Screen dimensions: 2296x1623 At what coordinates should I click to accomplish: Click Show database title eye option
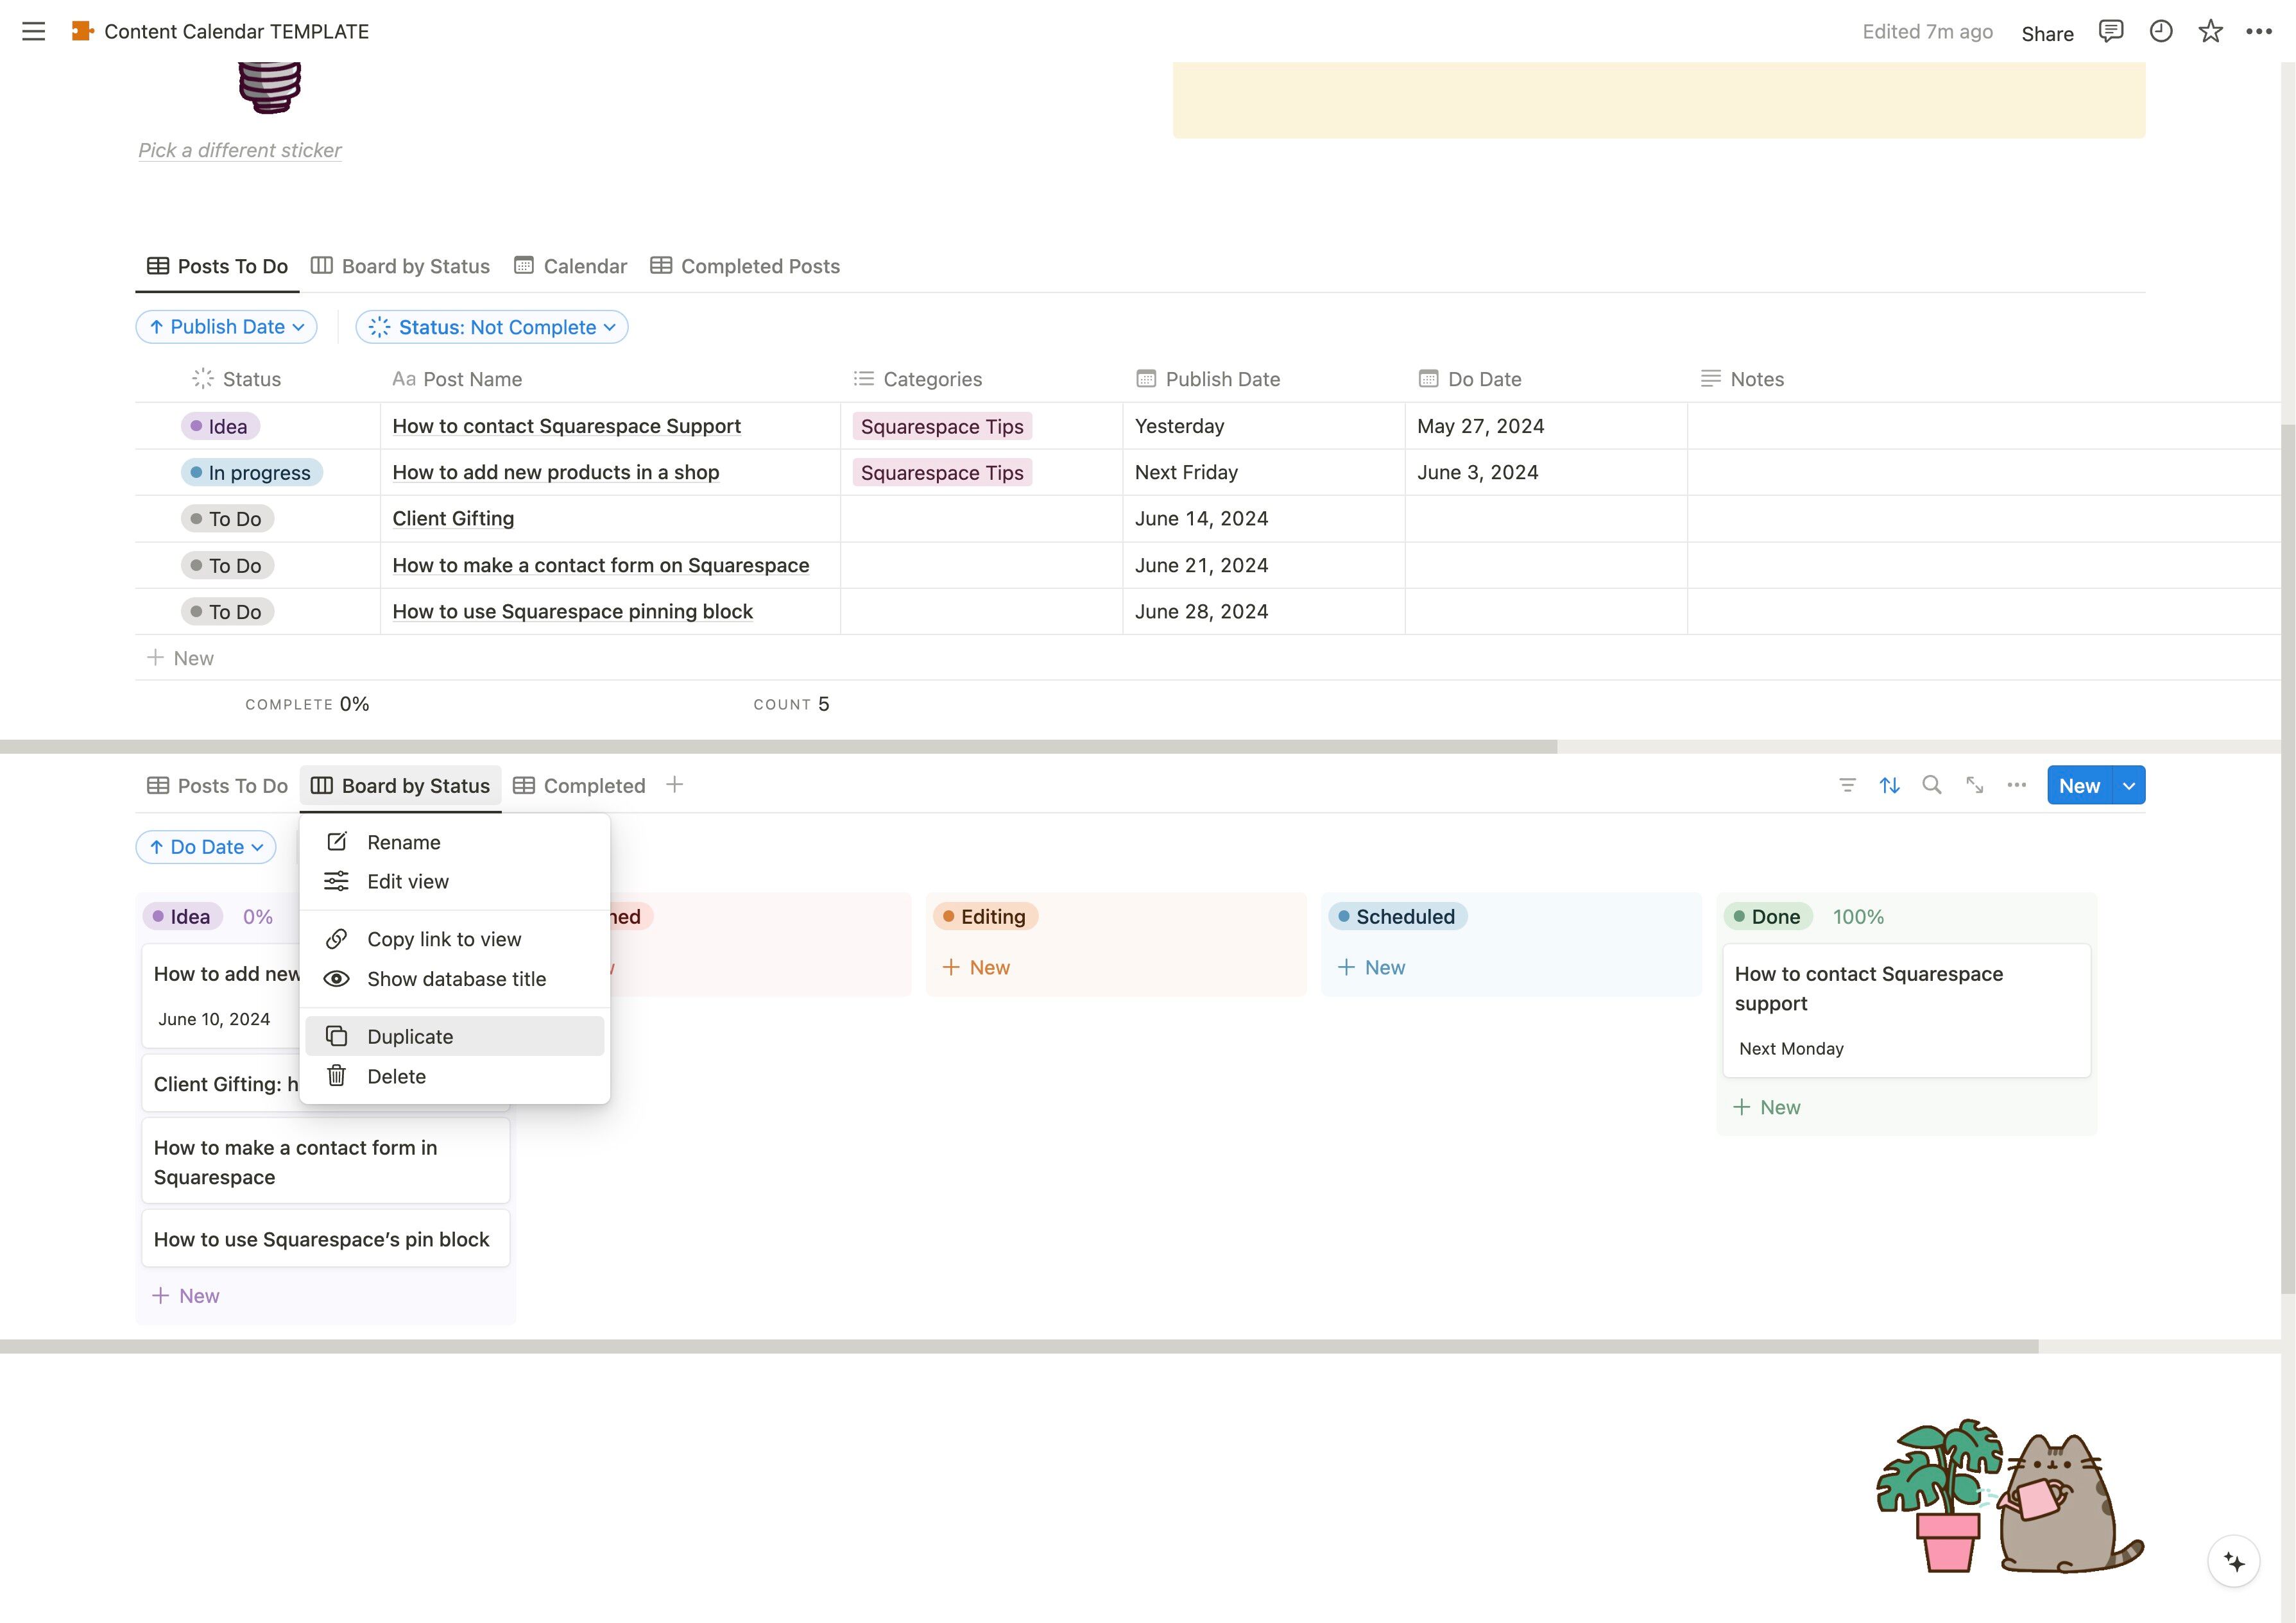[455, 979]
